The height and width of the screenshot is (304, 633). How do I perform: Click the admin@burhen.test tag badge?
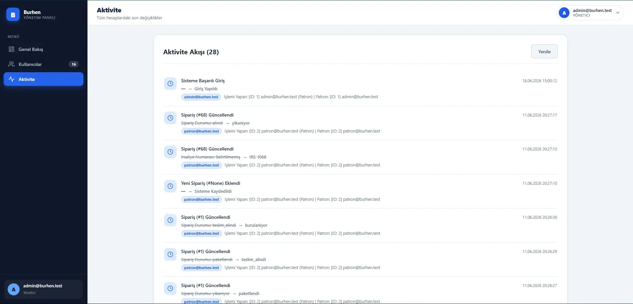[201, 97]
